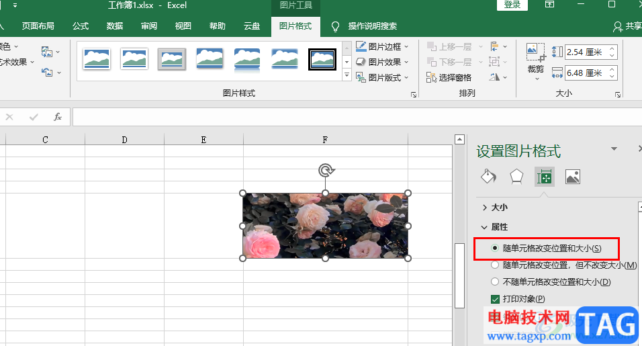642x346 pixels.
Task: Open the format pane options dropdown arrow
Action: 614,148
